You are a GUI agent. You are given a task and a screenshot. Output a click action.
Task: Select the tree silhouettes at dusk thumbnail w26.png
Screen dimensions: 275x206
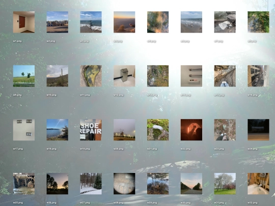click(x=58, y=184)
